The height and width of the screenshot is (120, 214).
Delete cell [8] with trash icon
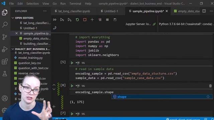pyautogui.click(x=210, y=86)
